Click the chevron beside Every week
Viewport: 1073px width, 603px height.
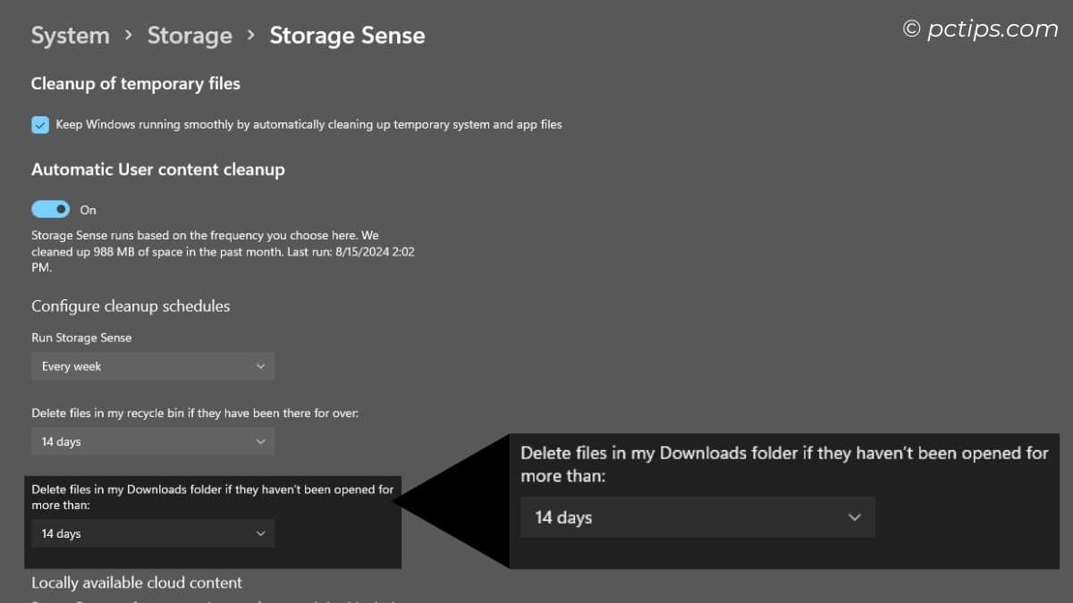point(260,366)
